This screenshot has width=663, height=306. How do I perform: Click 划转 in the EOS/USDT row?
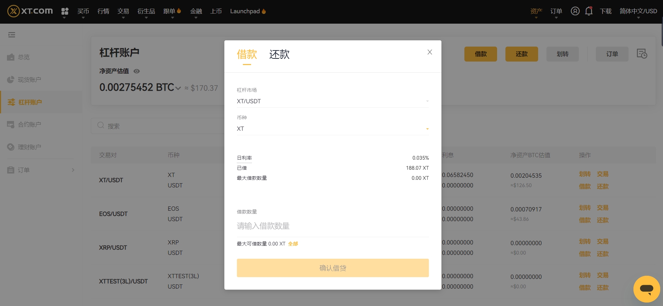click(585, 208)
